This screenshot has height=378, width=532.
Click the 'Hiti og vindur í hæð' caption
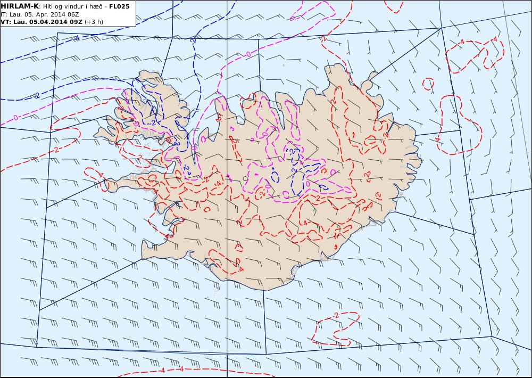click(x=72, y=7)
